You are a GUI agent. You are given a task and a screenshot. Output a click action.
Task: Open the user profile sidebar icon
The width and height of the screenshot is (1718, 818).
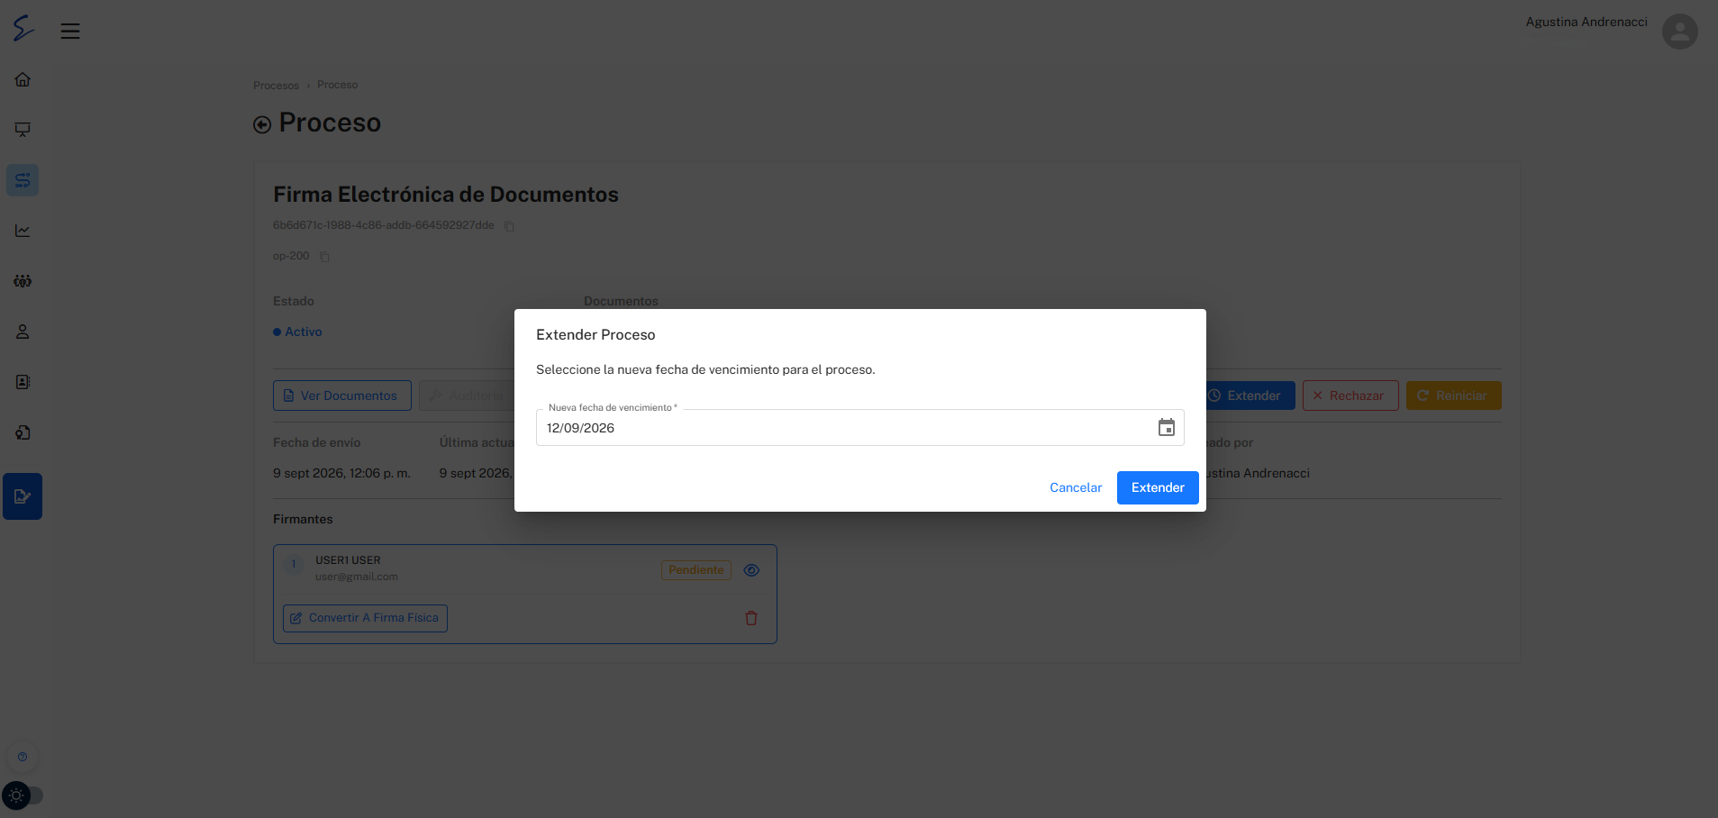23,332
